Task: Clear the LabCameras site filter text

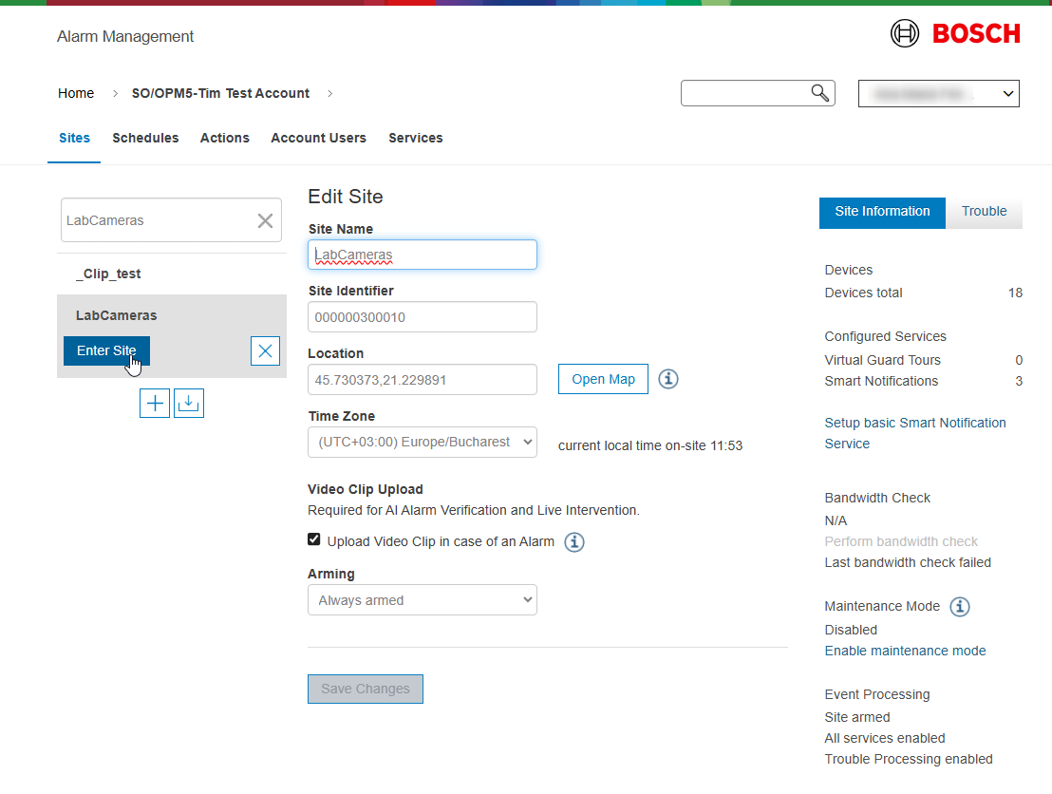Action: (x=265, y=220)
